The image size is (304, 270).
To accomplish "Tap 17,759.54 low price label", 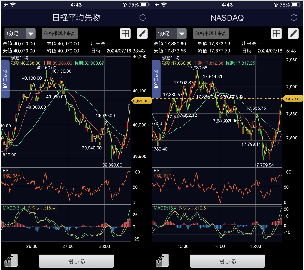I will pyautogui.click(x=264, y=165).
